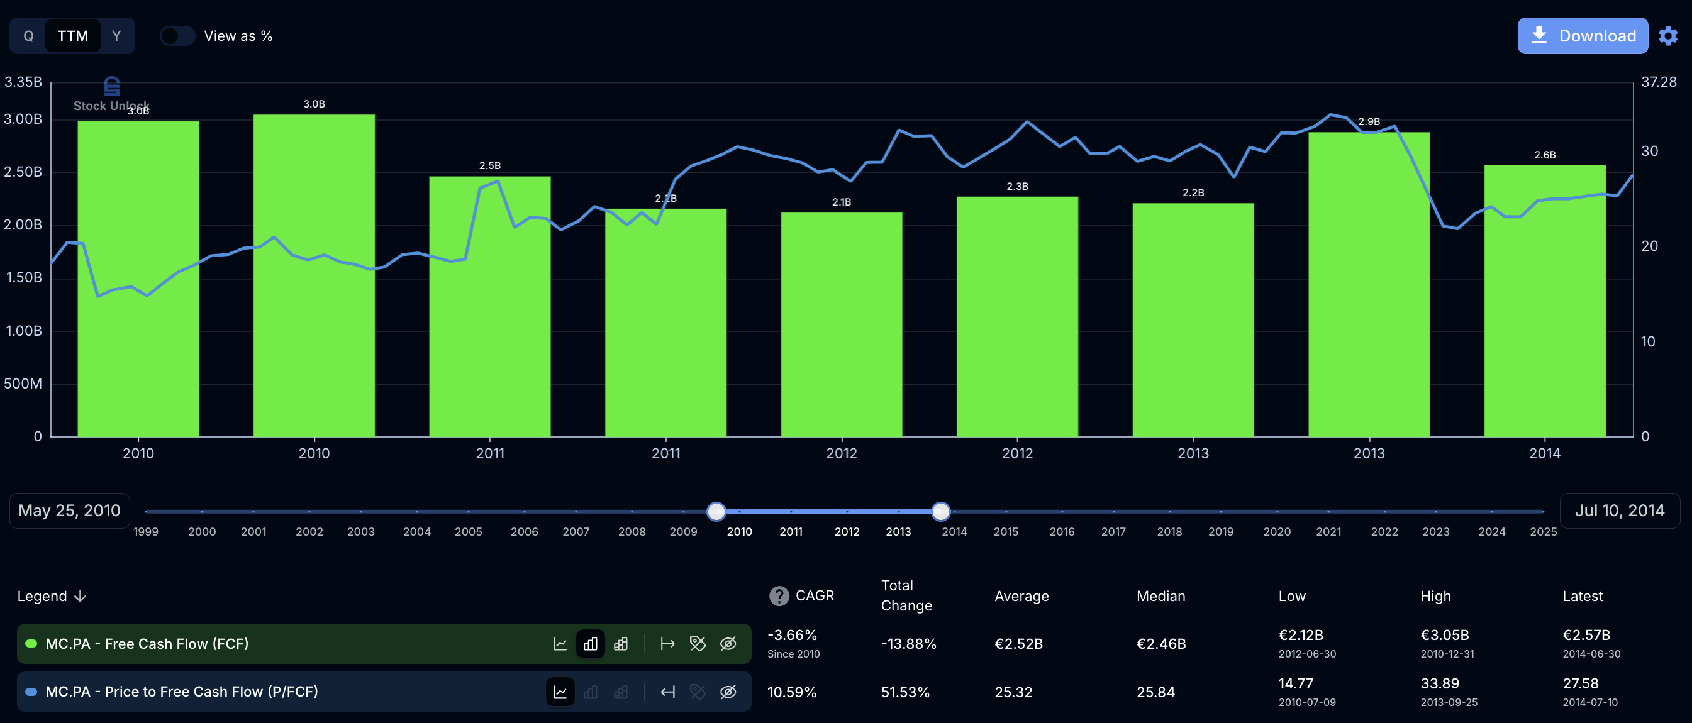This screenshot has height=723, width=1692.
Task: Select bar chart type for P/FCF row
Action: (591, 692)
